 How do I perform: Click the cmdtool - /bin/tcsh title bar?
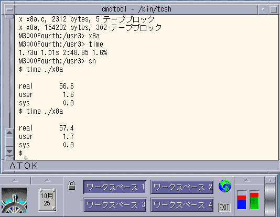[136, 9]
